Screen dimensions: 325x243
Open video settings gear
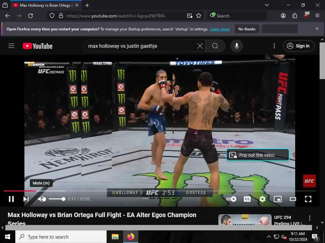pyautogui.click(x=262, y=199)
